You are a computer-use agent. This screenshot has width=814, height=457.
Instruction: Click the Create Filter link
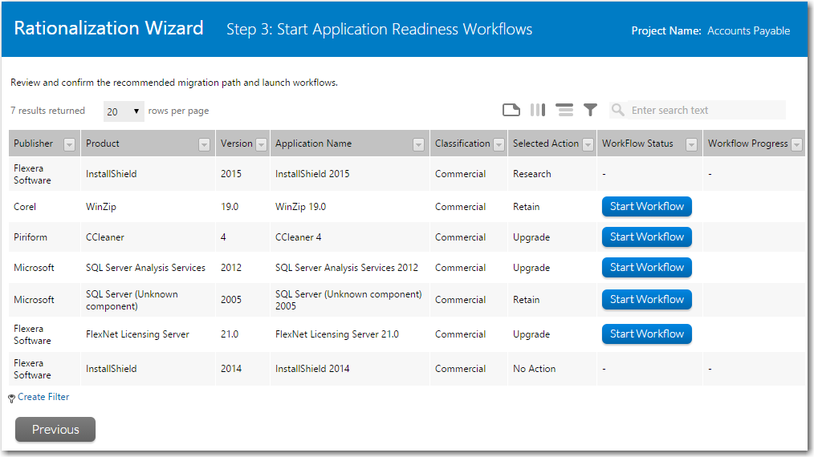[43, 397]
